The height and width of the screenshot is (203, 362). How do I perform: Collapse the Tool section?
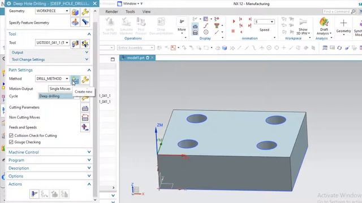[89, 34]
